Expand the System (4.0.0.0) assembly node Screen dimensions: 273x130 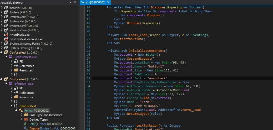click(x=2, y=12)
